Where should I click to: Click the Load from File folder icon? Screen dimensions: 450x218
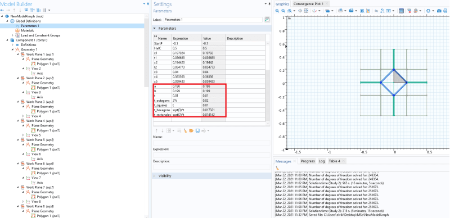pyautogui.click(x=191, y=130)
